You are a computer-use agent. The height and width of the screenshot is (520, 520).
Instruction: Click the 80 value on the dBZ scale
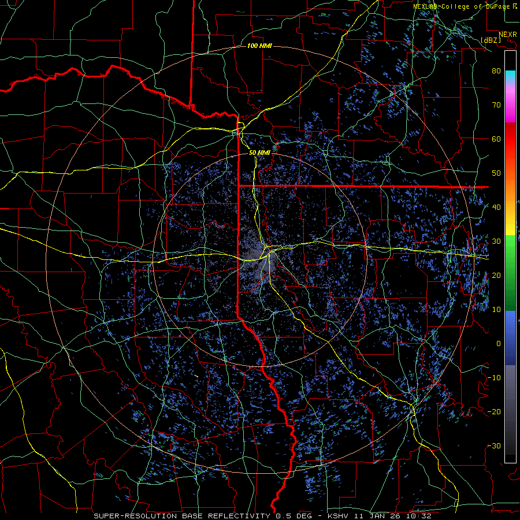coord(496,70)
